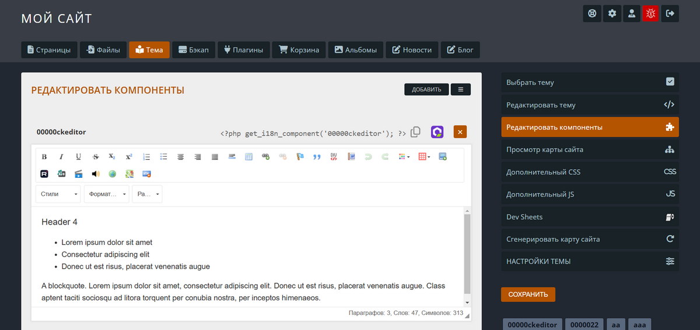The image size is (700, 330).
Task: Open the Бэкап tab
Action: [194, 50]
